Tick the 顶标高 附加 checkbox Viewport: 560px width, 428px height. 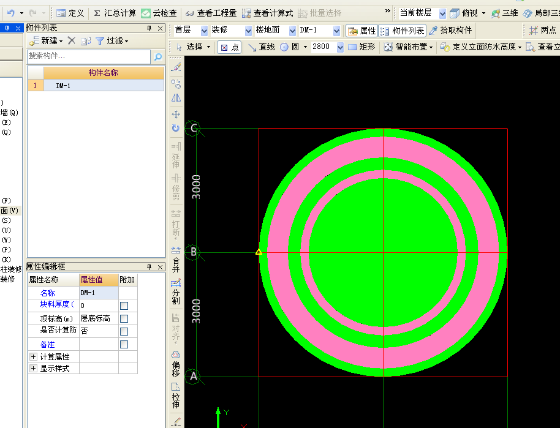(124, 319)
